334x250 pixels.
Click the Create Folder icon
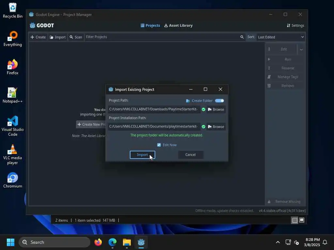pos(188,101)
